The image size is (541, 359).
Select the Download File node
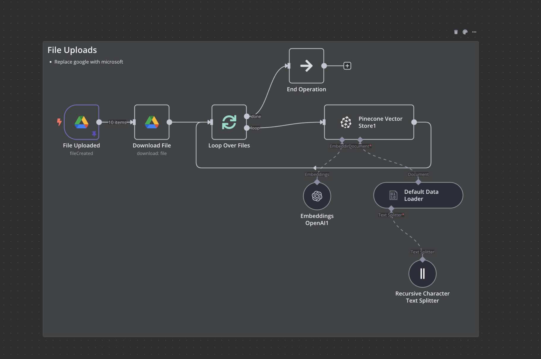pos(152,122)
